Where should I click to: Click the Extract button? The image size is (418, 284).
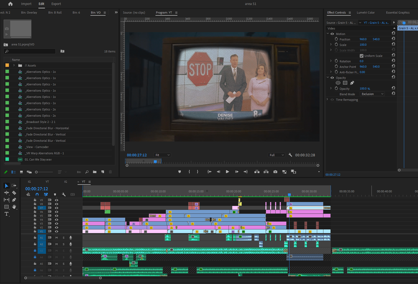click(266, 172)
